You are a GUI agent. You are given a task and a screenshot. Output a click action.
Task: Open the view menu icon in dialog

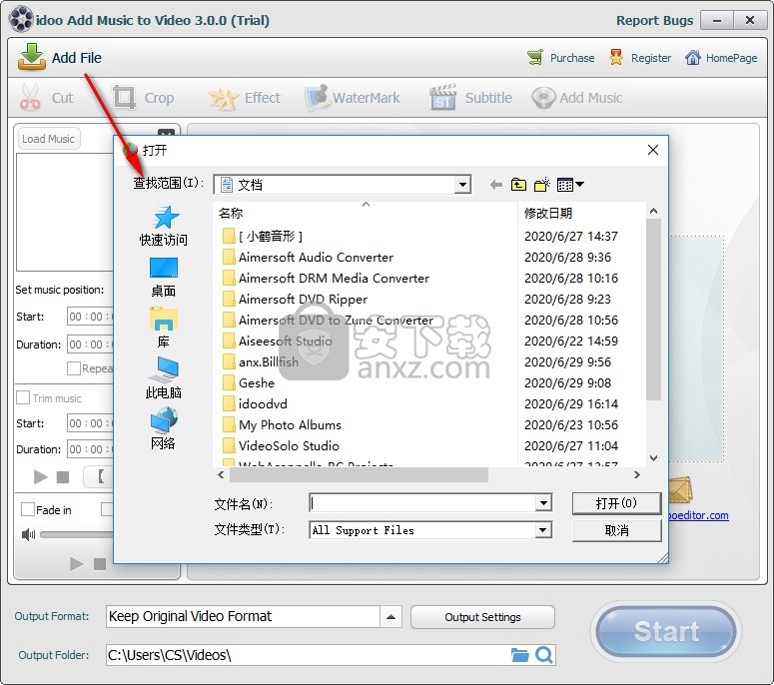[x=570, y=185]
